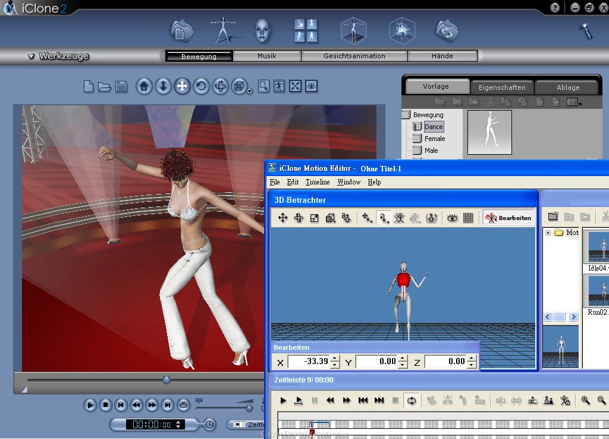Click the save icon above the main viewport
Image resolution: width=609 pixels, height=439 pixels.
(x=121, y=86)
